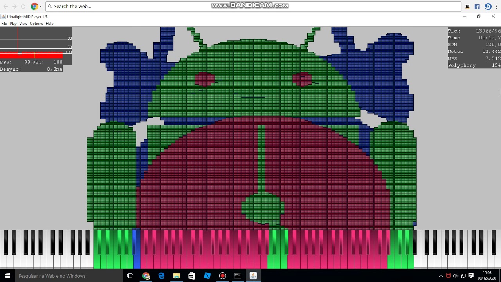The height and width of the screenshot is (282, 501).
Task: Open the Disqus D shortcut icon
Action: pyautogui.click(x=488, y=7)
